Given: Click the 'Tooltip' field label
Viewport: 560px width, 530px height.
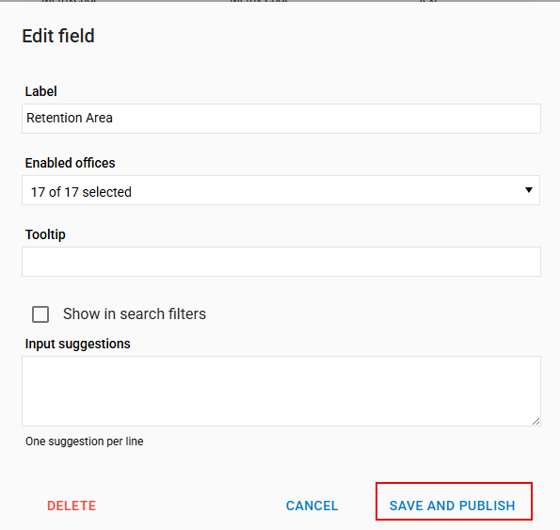Looking at the screenshot, I should click(45, 234).
